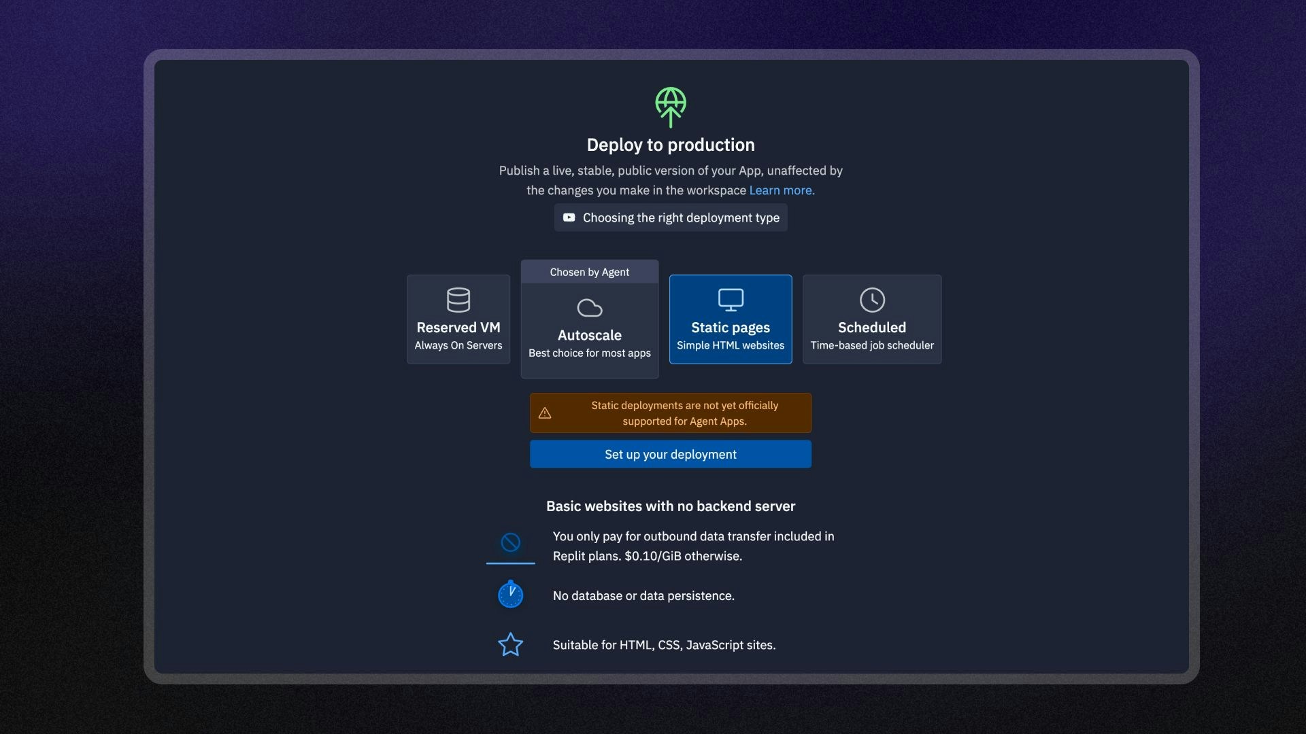Click the Basic websites with no backend server heading
1306x734 pixels.
click(670, 506)
